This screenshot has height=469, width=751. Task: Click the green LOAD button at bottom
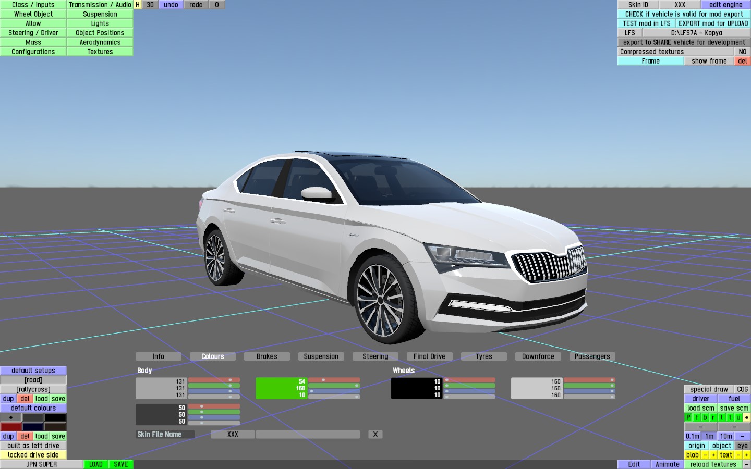(x=96, y=464)
